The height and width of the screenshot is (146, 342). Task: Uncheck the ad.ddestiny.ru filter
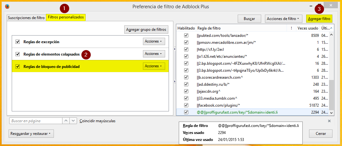(186, 84)
